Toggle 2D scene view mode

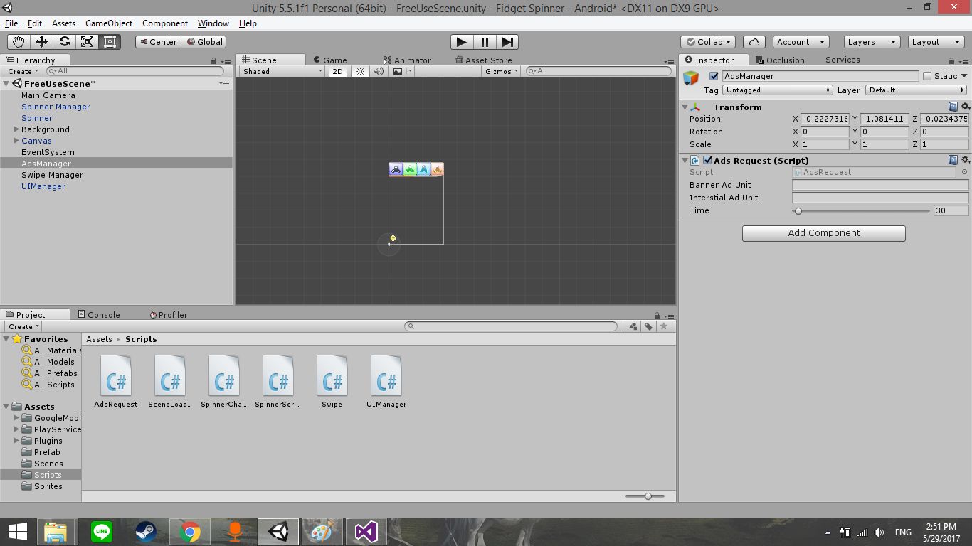point(337,71)
